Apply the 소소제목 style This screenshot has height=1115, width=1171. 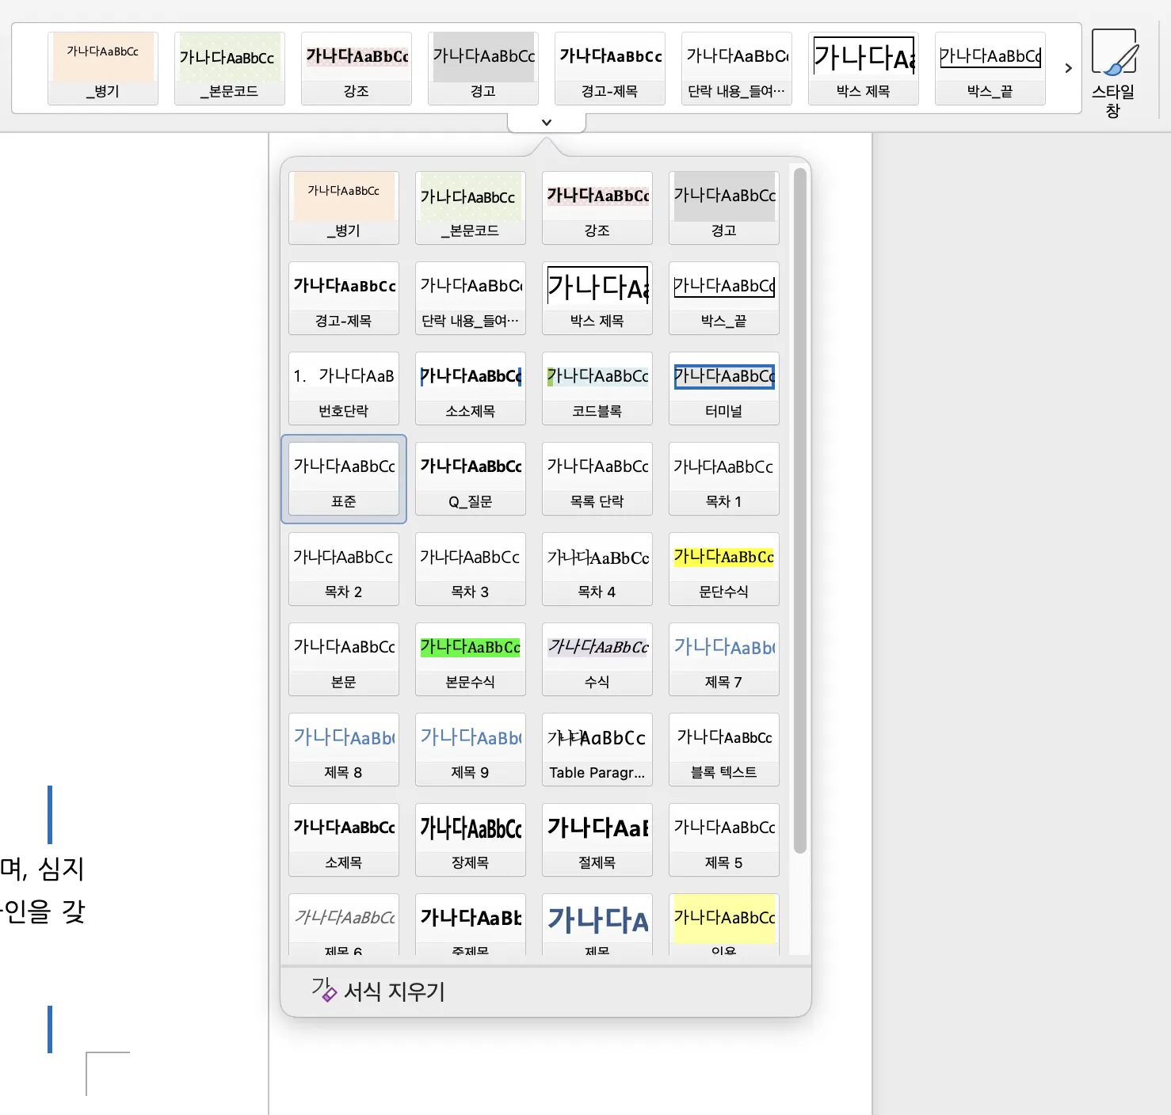471,389
